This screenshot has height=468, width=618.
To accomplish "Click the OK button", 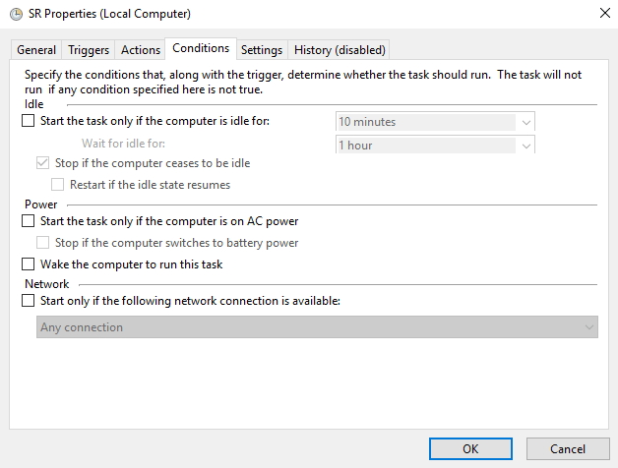I will pyautogui.click(x=470, y=448).
